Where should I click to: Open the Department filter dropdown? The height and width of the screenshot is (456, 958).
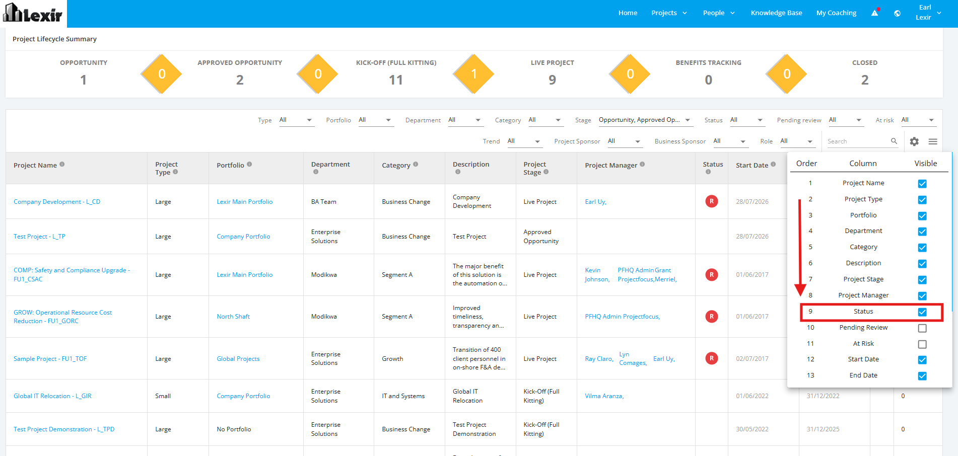point(466,120)
